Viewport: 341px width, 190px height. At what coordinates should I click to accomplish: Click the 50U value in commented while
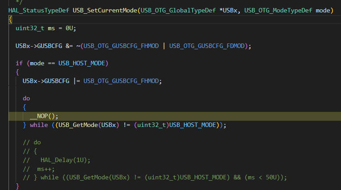(271, 178)
